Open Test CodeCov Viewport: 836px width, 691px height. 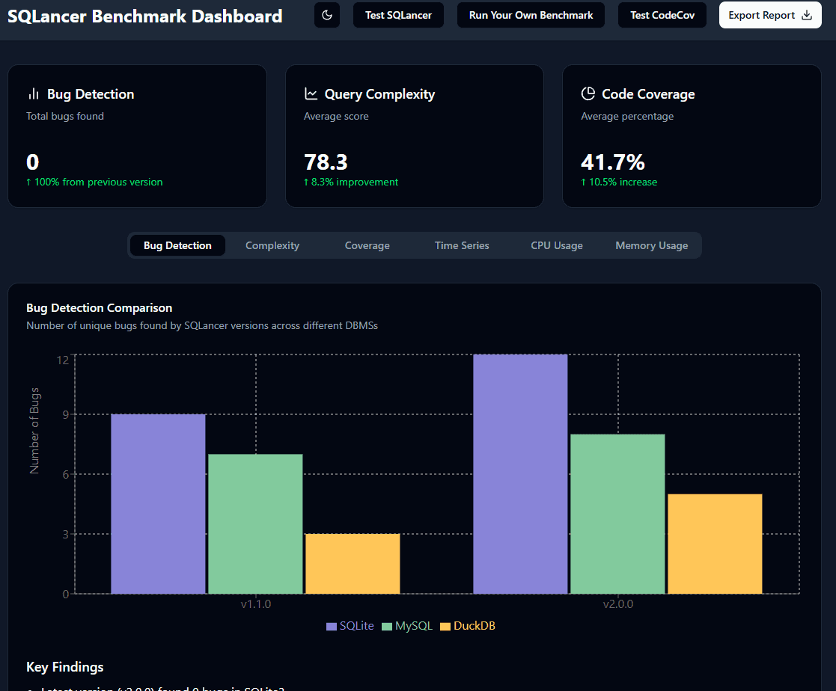662,16
